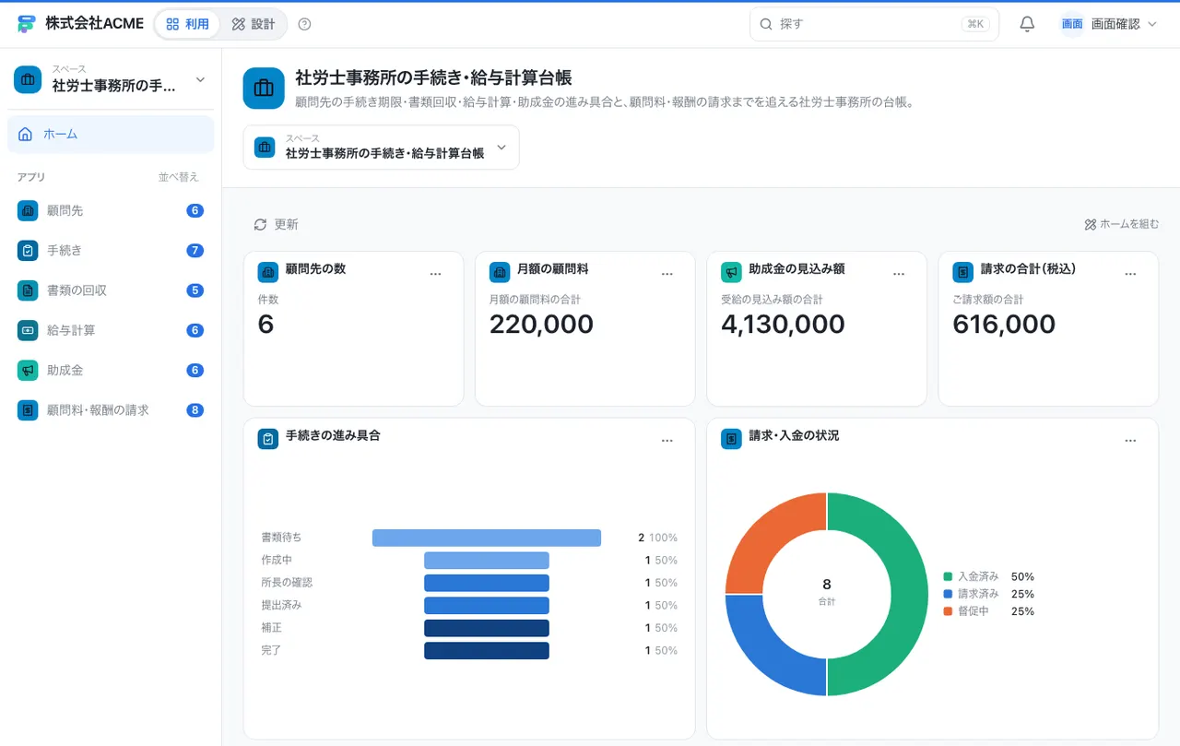Viewport: 1180px width, 746px height.
Task: Open the 書類の回収 app in sidebar
Action: pos(111,290)
